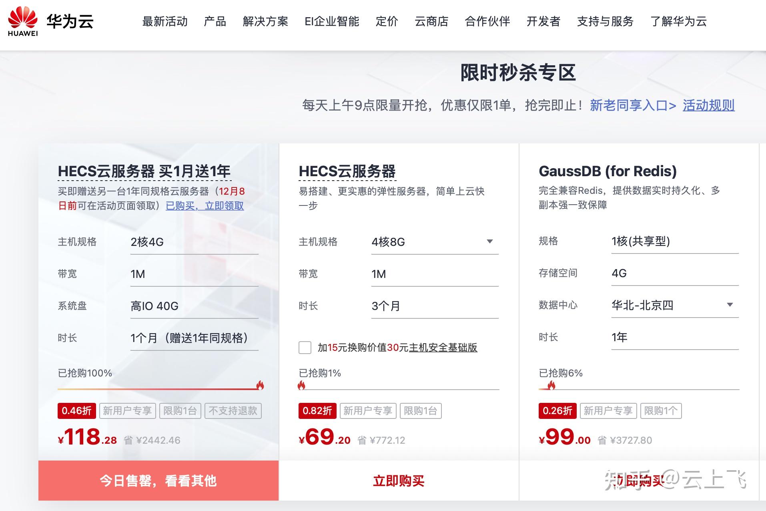Open the 活动规则 link
Image resolution: width=766 pixels, height=511 pixels.
point(709,105)
